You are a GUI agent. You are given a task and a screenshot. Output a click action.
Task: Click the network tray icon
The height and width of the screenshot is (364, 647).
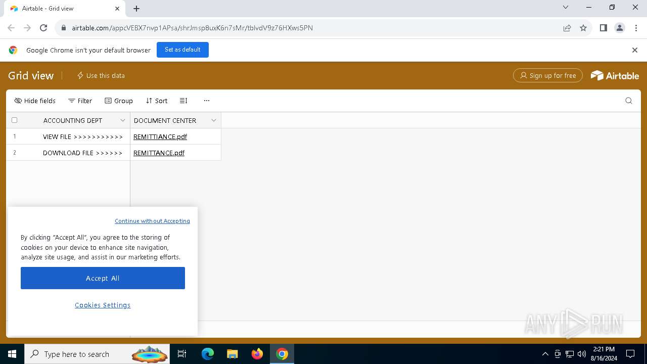click(570, 354)
